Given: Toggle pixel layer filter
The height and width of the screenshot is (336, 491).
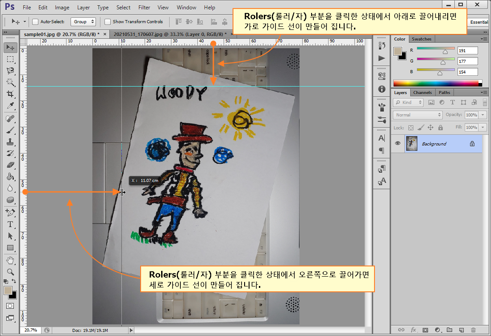Looking at the screenshot, I should 431,102.
